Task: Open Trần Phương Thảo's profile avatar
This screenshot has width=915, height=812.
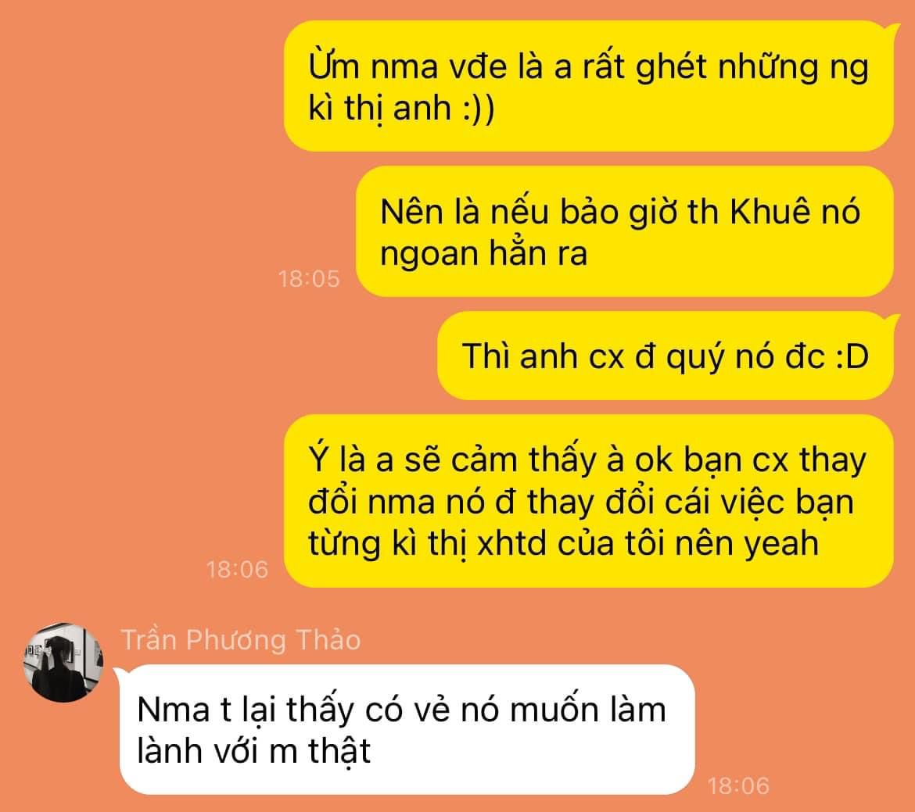Action: coord(63,662)
